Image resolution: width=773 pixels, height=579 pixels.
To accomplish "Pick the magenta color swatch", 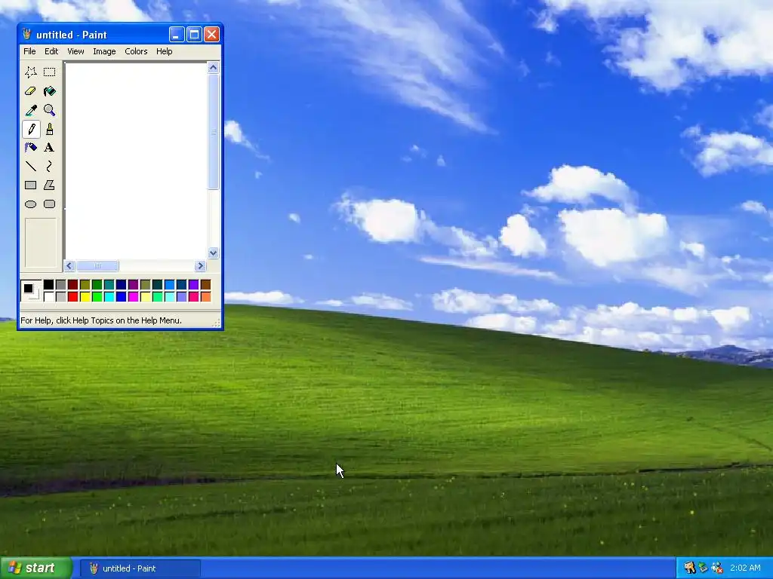I will tap(133, 296).
